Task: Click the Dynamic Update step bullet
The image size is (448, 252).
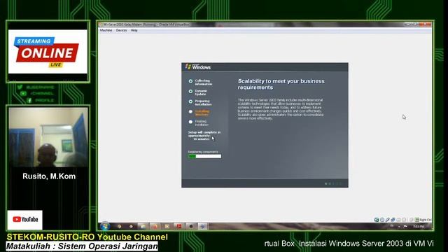Action: [x=190, y=92]
